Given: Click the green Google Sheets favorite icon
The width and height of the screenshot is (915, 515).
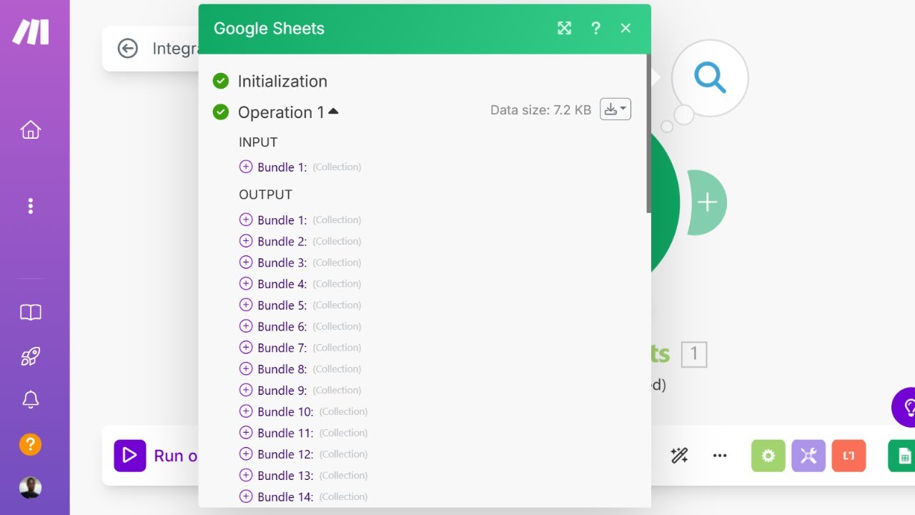Looking at the screenshot, I should tap(901, 456).
